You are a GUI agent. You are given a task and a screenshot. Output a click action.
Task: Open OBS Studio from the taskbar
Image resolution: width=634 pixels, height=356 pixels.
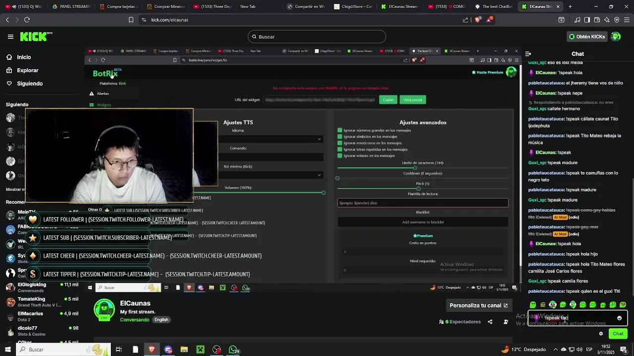[x=217, y=350]
